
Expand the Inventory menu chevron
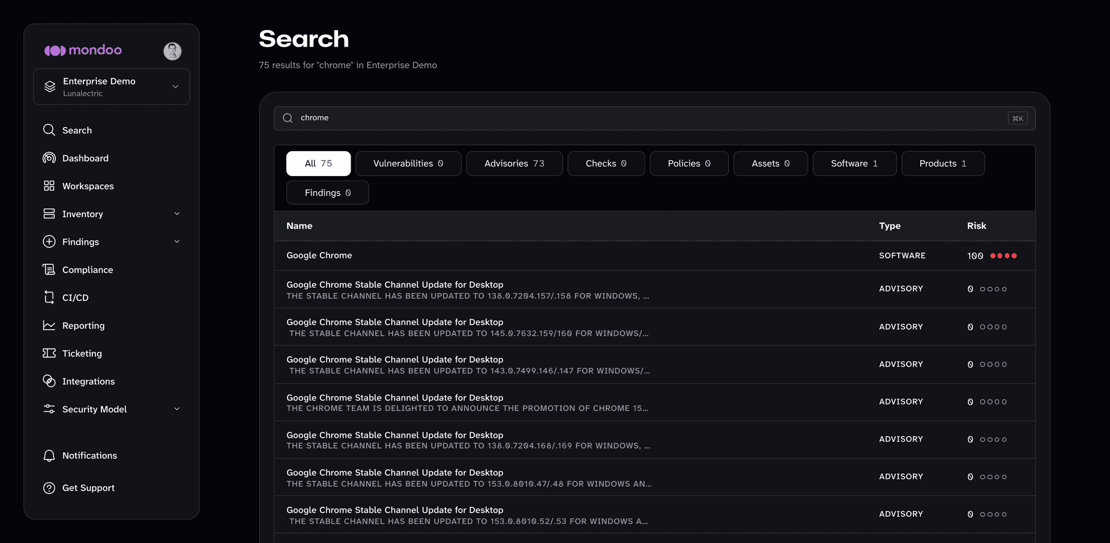click(x=177, y=214)
